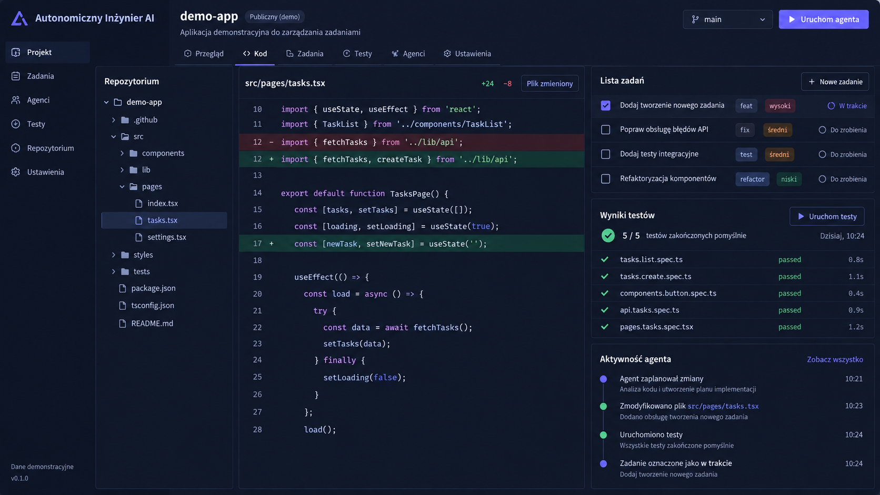This screenshot has height=495, width=880.
Task: Click the green tests success check icon
Action: click(x=608, y=236)
